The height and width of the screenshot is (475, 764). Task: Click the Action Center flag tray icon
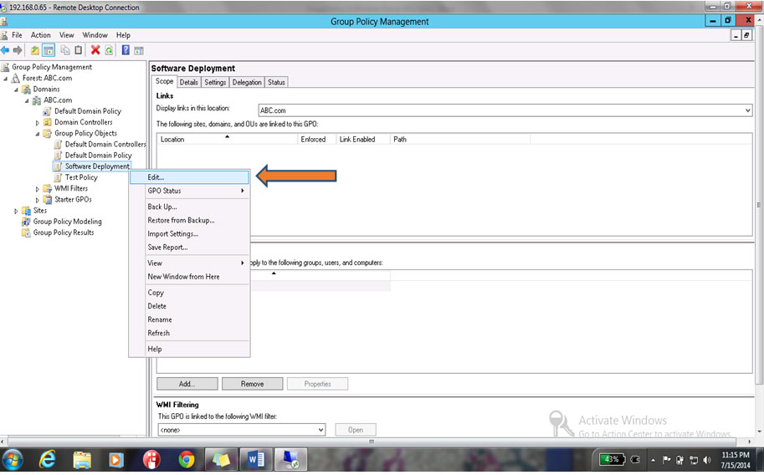pos(667,459)
